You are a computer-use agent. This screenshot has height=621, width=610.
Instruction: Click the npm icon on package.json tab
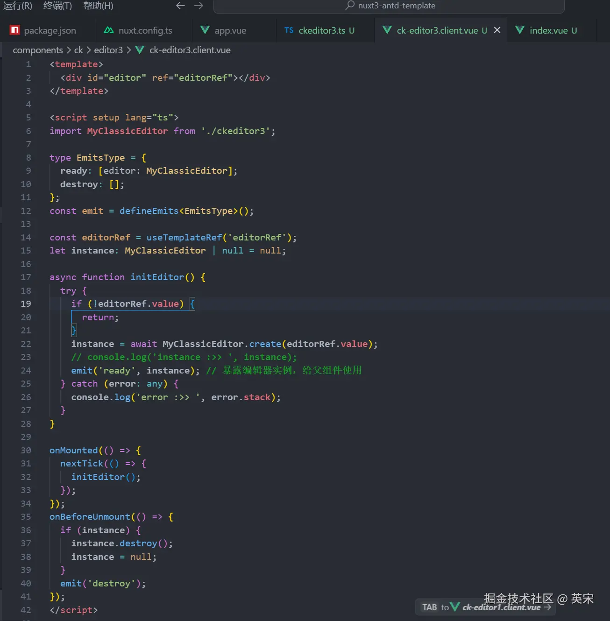click(x=15, y=30)
